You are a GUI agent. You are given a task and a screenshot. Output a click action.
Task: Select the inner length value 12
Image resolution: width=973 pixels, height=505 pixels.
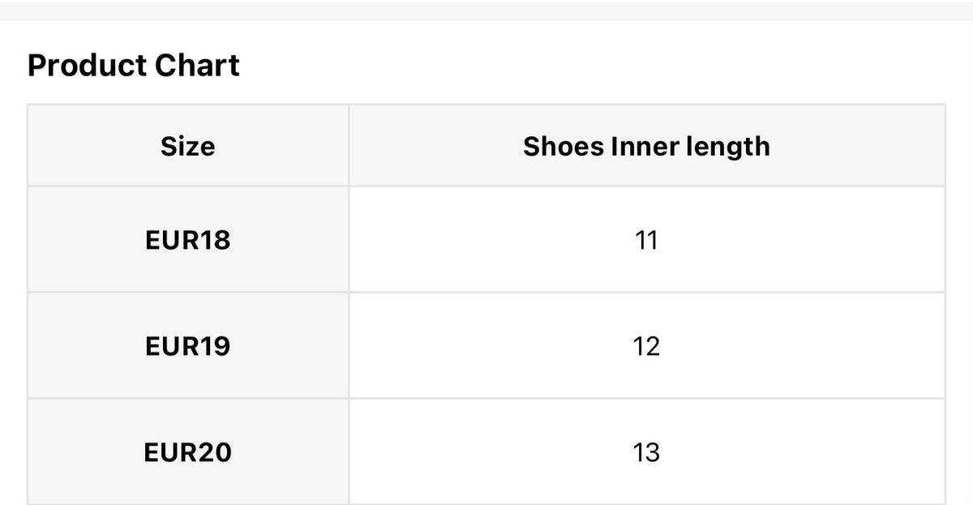[x=647, y=346]
